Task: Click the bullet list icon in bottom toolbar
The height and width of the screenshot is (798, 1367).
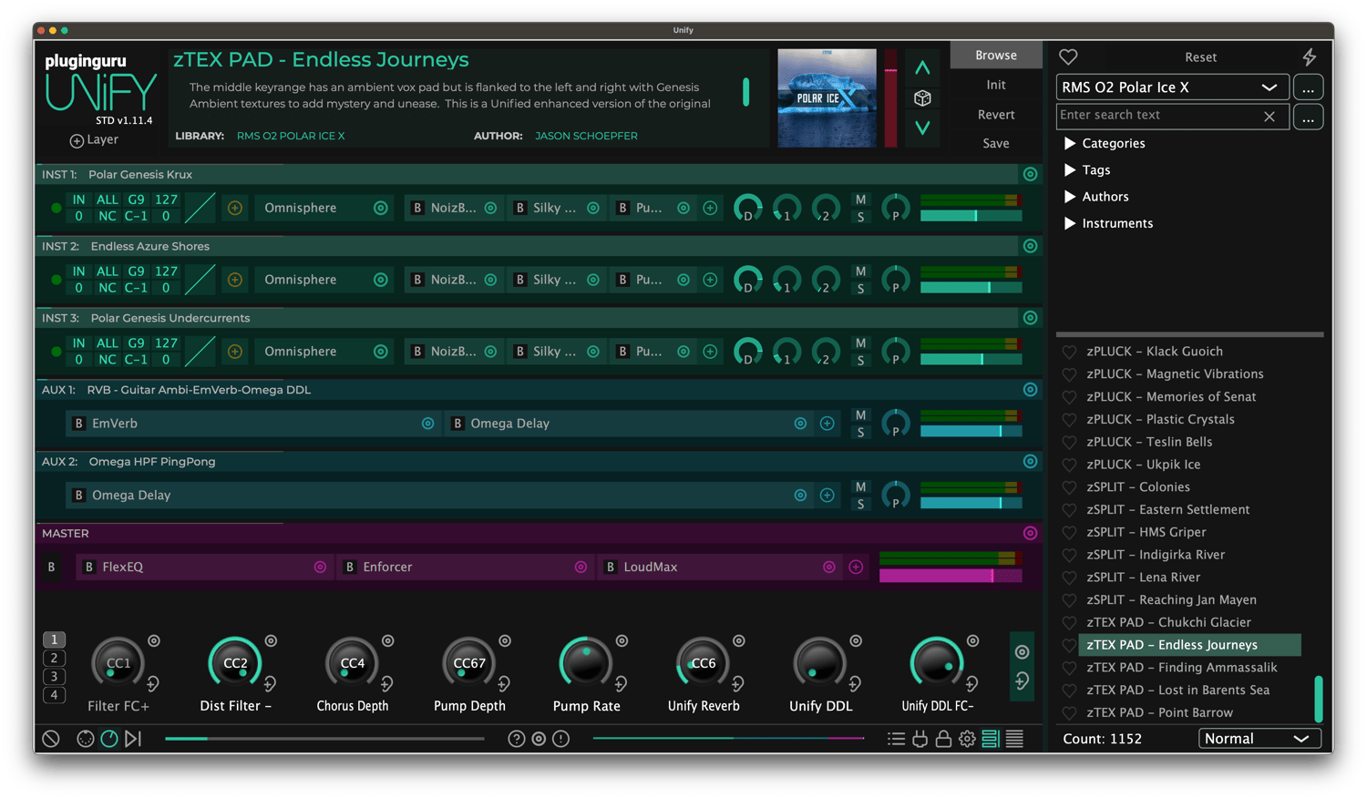Action: (x=897, y=739)
